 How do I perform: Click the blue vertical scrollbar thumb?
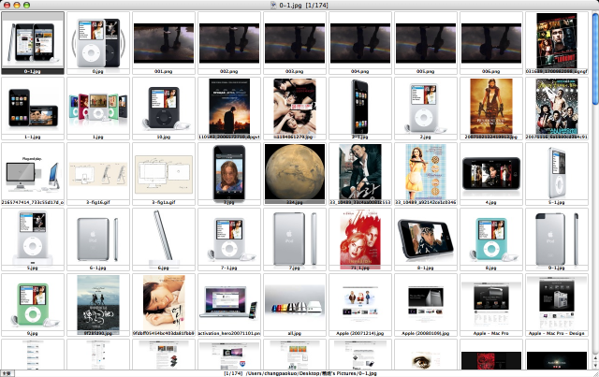595,58
